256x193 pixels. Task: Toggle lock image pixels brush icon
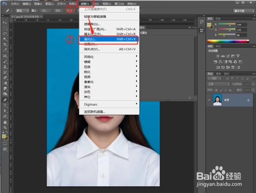221,90
